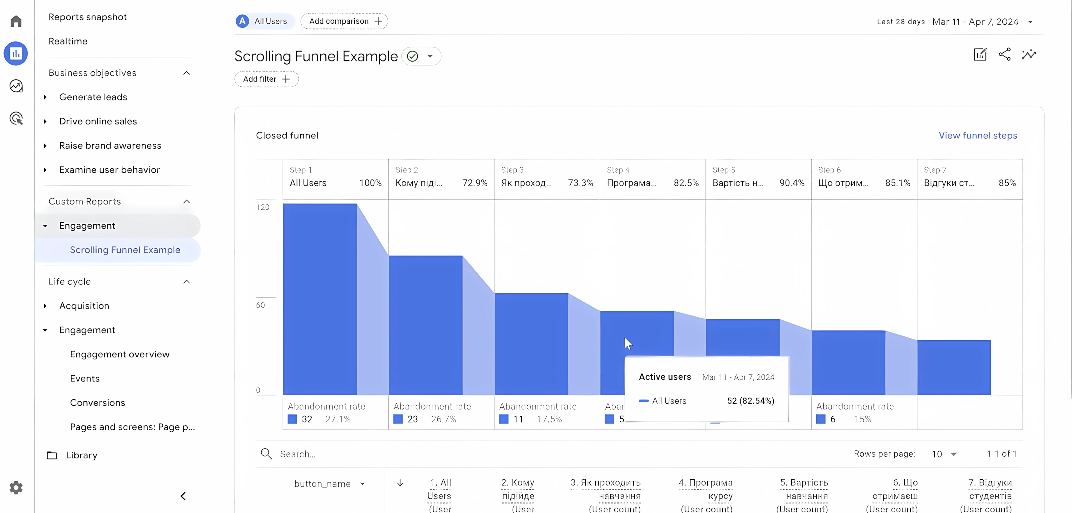1072x513 pixels.
Task: Click the All Users 'A' badge
Action: click(242, 21)
